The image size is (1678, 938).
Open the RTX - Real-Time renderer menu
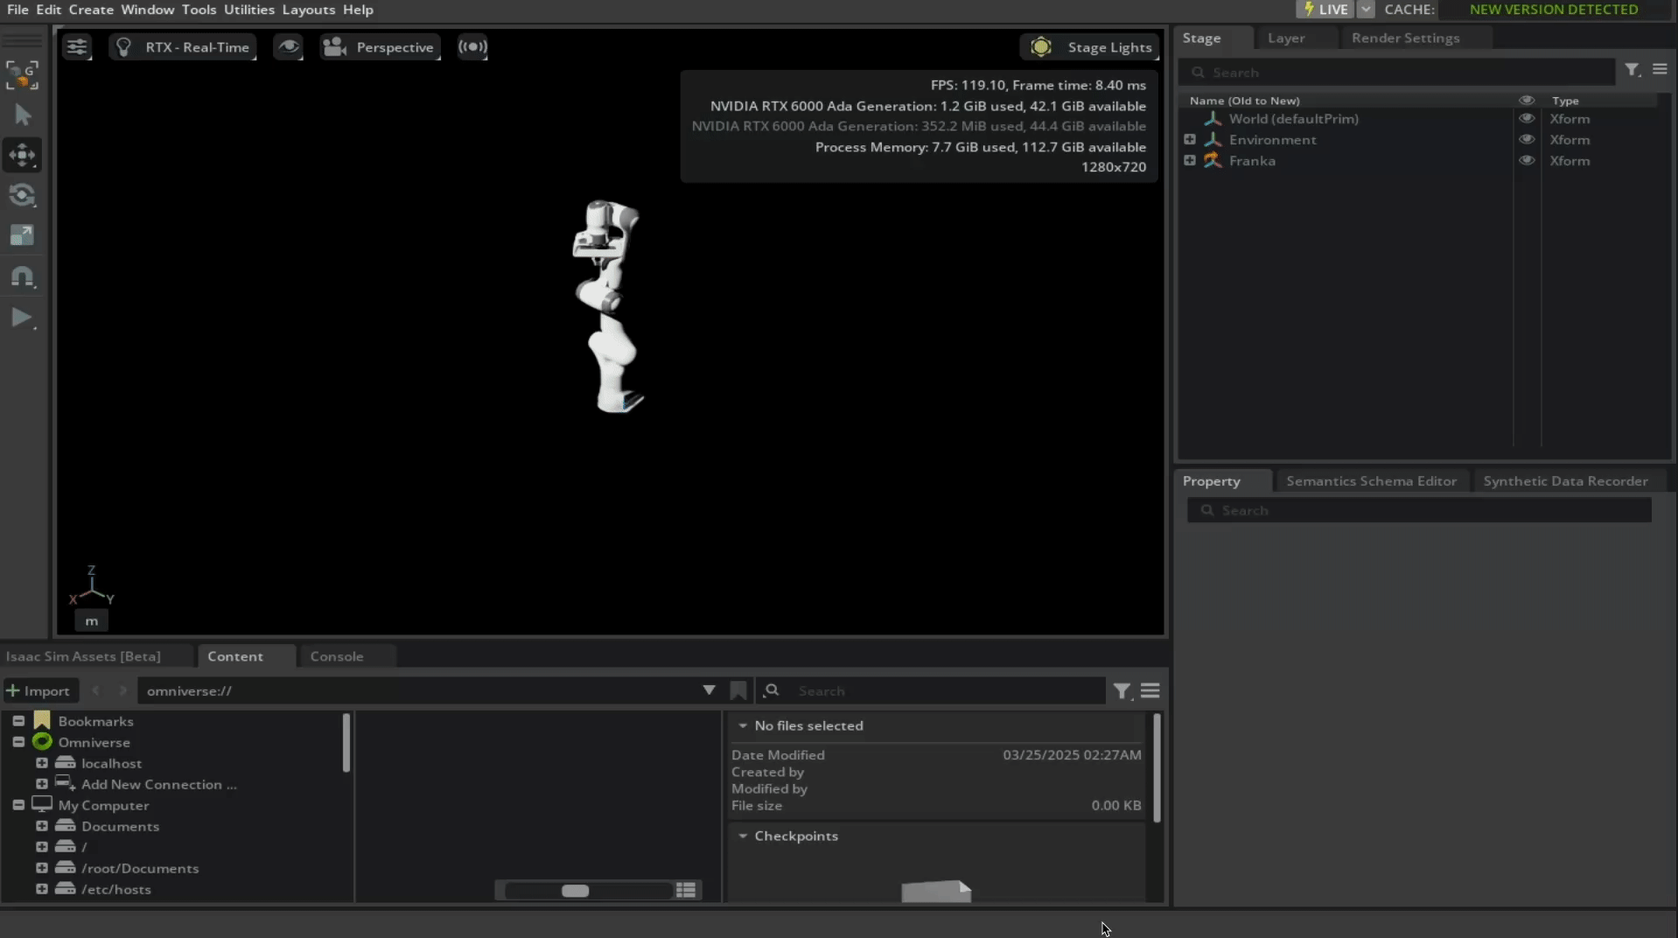tap(183, 47)
